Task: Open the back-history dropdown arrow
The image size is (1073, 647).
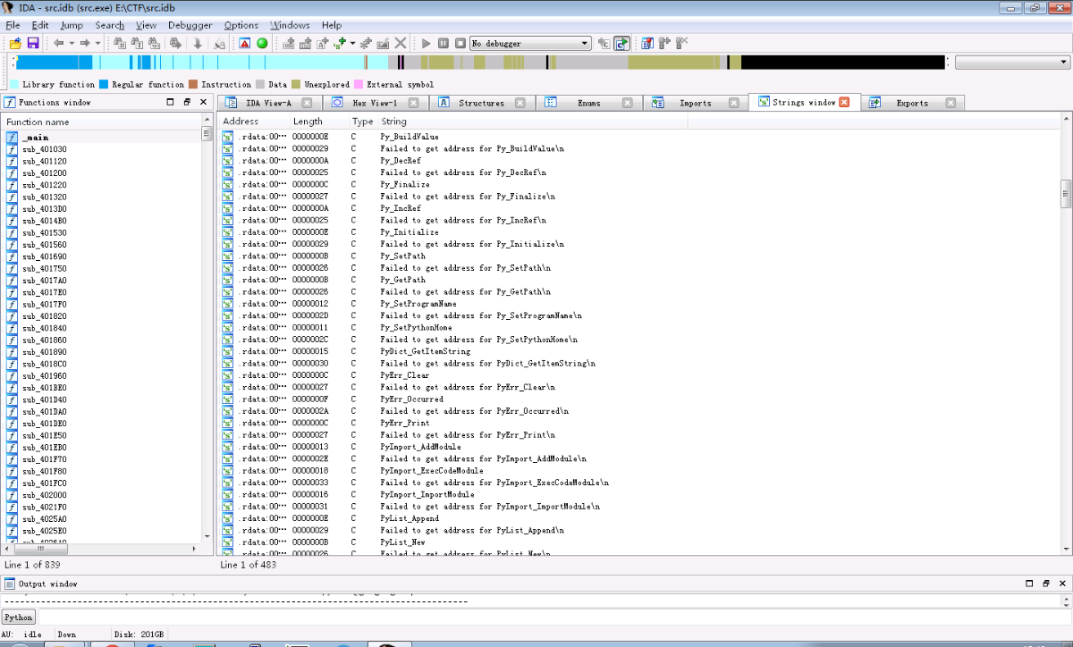Action: click(x=72, y=43)
